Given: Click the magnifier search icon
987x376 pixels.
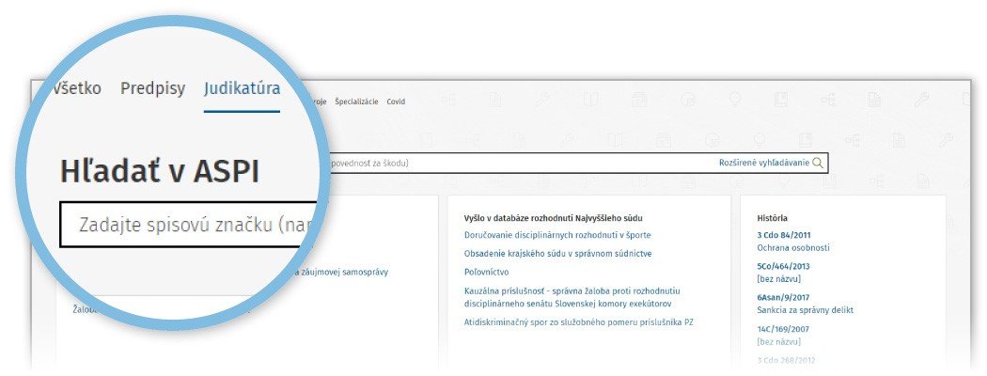Looking at the screenshot, I should tap(818, 163).
